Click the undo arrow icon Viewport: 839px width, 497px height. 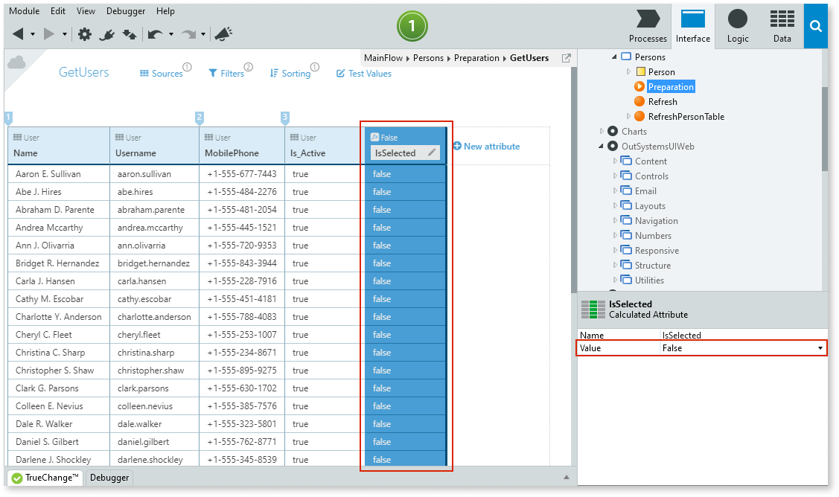click(x=156, y=34)
